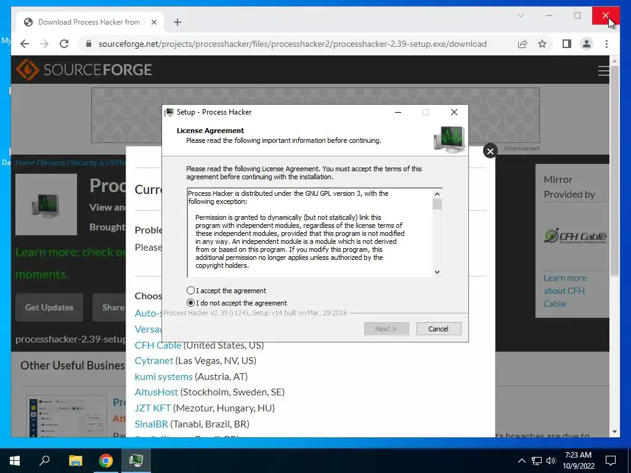Click the Get Updates button
Image resolution: width=631 pixels, height=473 pixels.
coord(49,307)
